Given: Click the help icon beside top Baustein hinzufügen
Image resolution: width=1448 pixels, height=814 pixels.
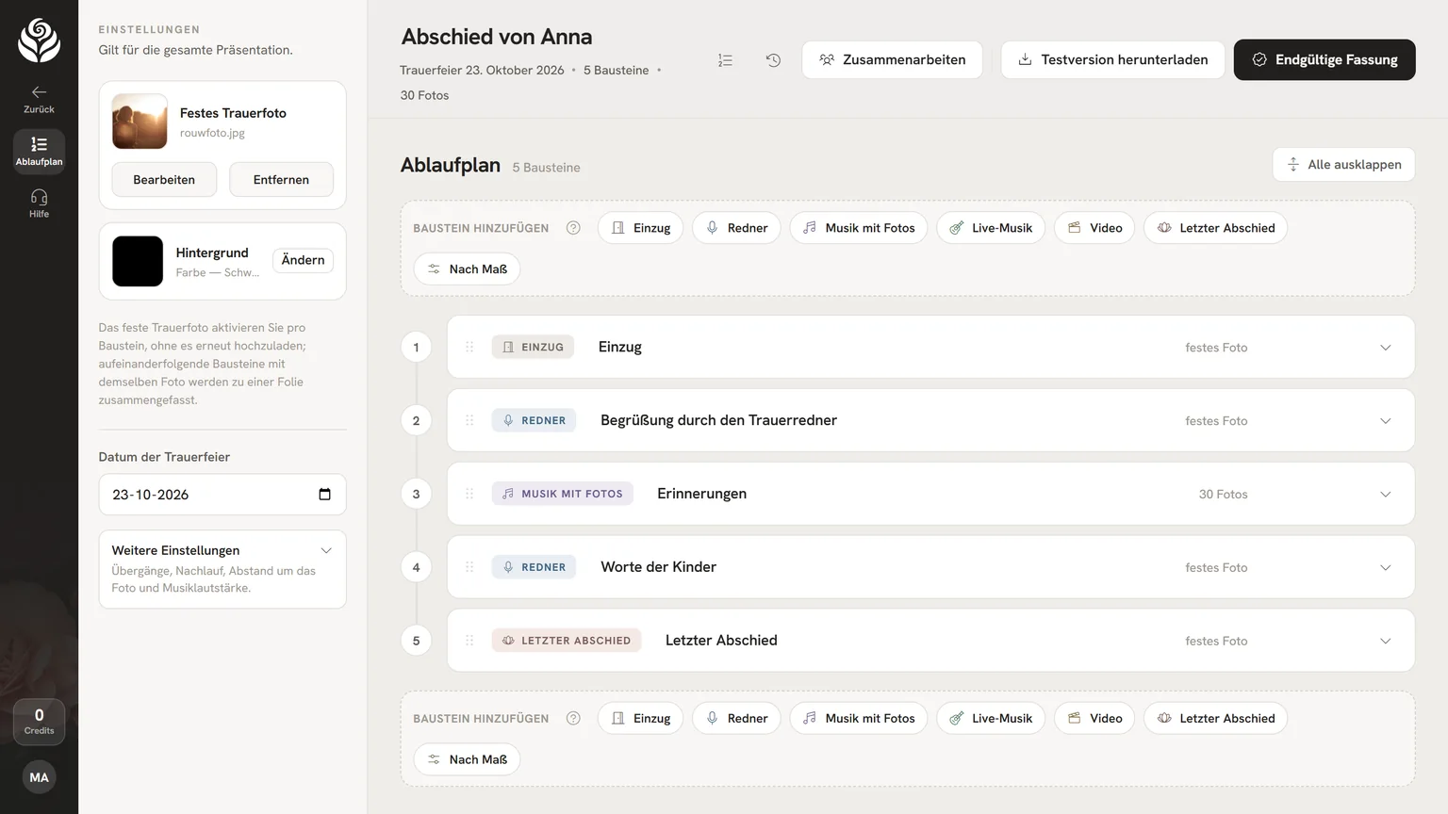Looking at the screenshot, I should click(x=573, y=228).
